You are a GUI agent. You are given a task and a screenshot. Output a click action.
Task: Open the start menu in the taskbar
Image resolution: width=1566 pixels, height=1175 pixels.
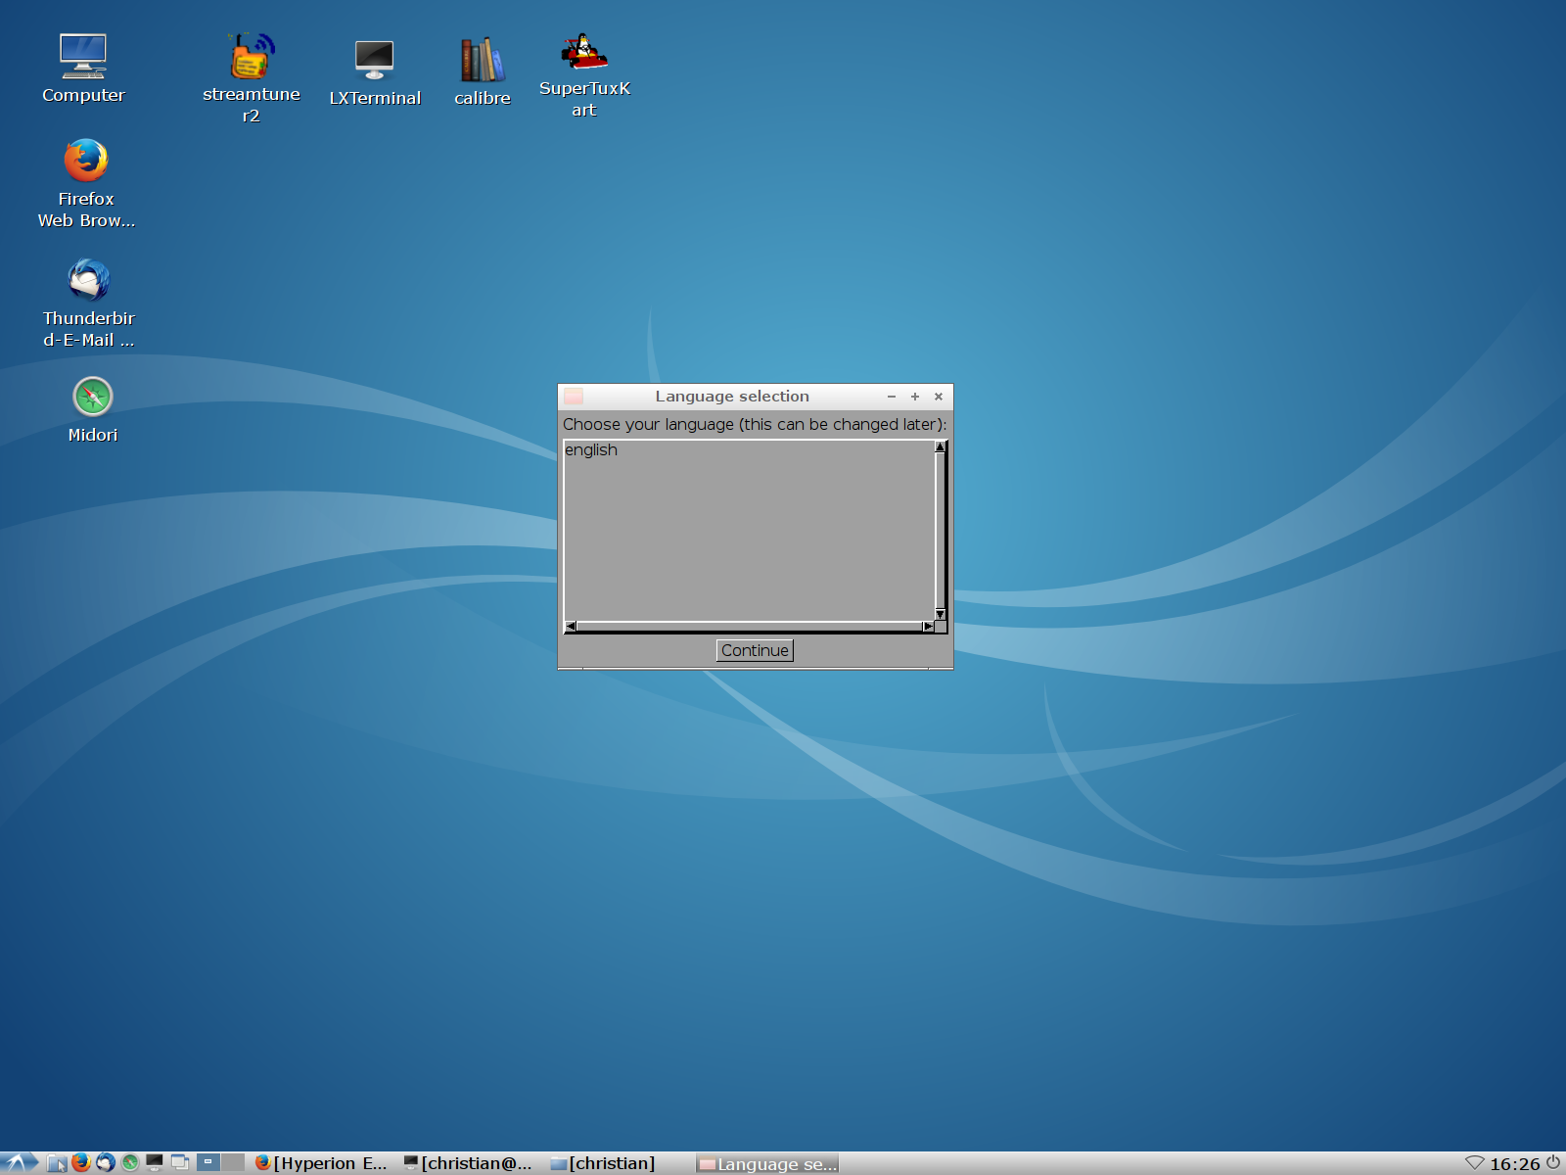point(20,1162)
